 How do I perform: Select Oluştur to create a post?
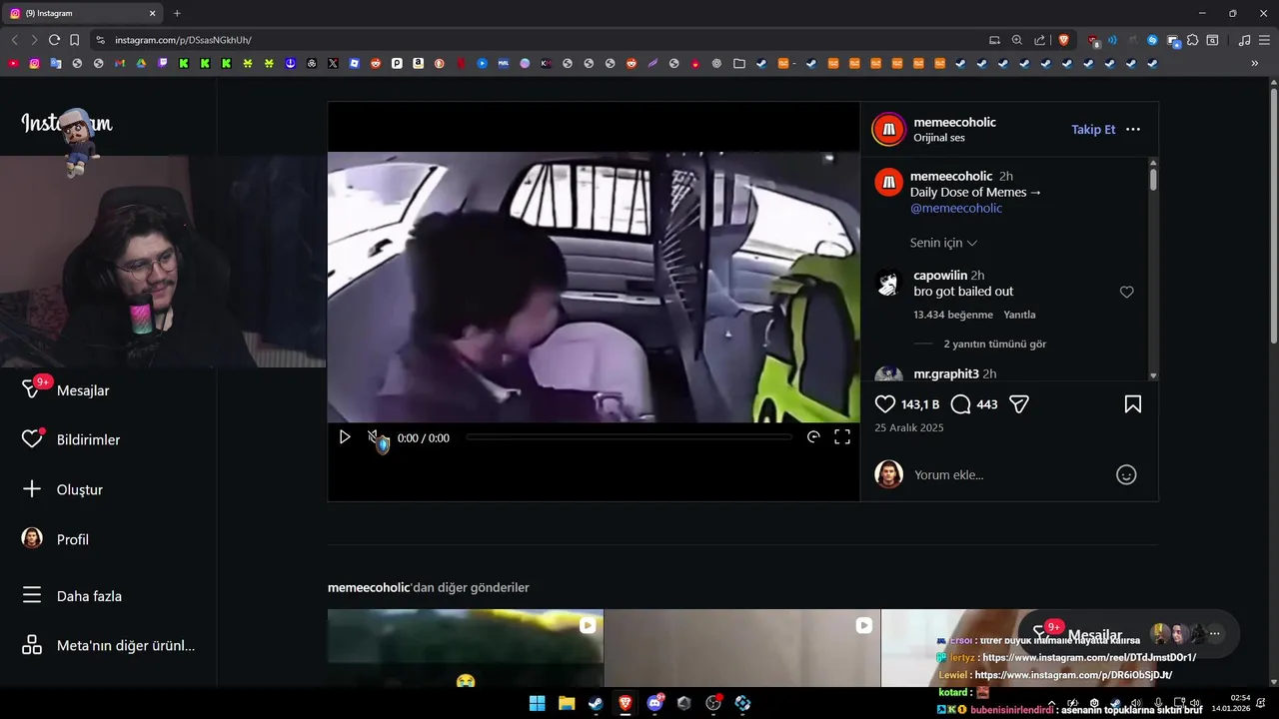pos(80,489)
